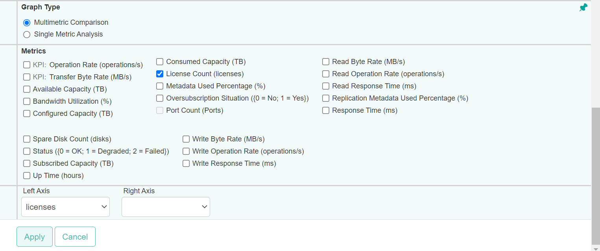Check Metadata Used Percentage (%)
The width and height of the screenshot is (600, 251).
click(159, 86)
